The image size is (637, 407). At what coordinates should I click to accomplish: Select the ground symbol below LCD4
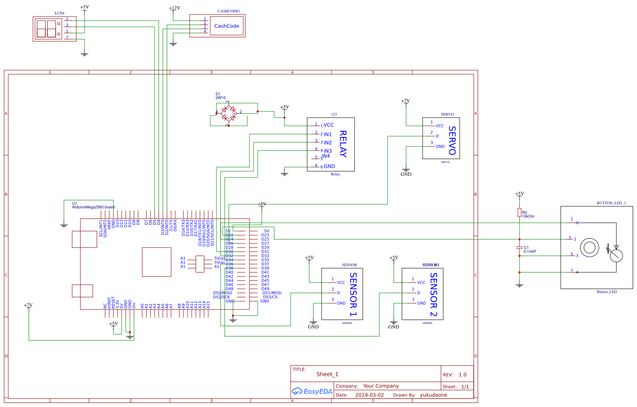tap(85, 54)
